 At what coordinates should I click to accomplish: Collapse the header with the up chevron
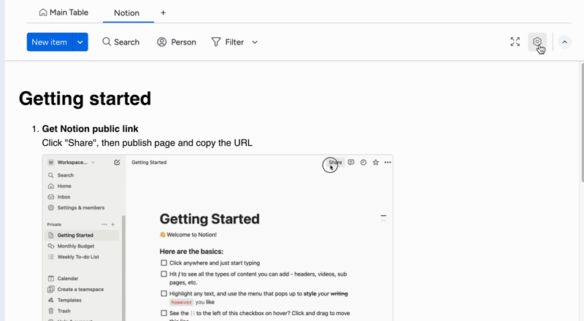tap(564, 42)
